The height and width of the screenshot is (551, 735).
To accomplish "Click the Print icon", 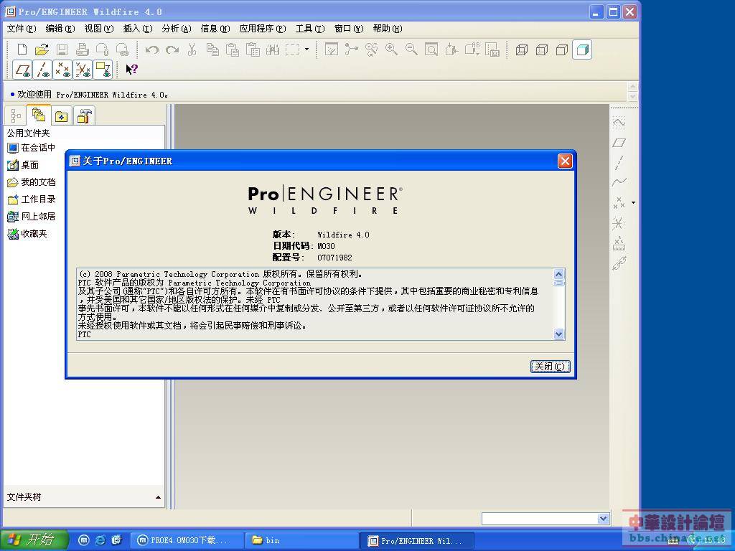I will tap(82, 50).
